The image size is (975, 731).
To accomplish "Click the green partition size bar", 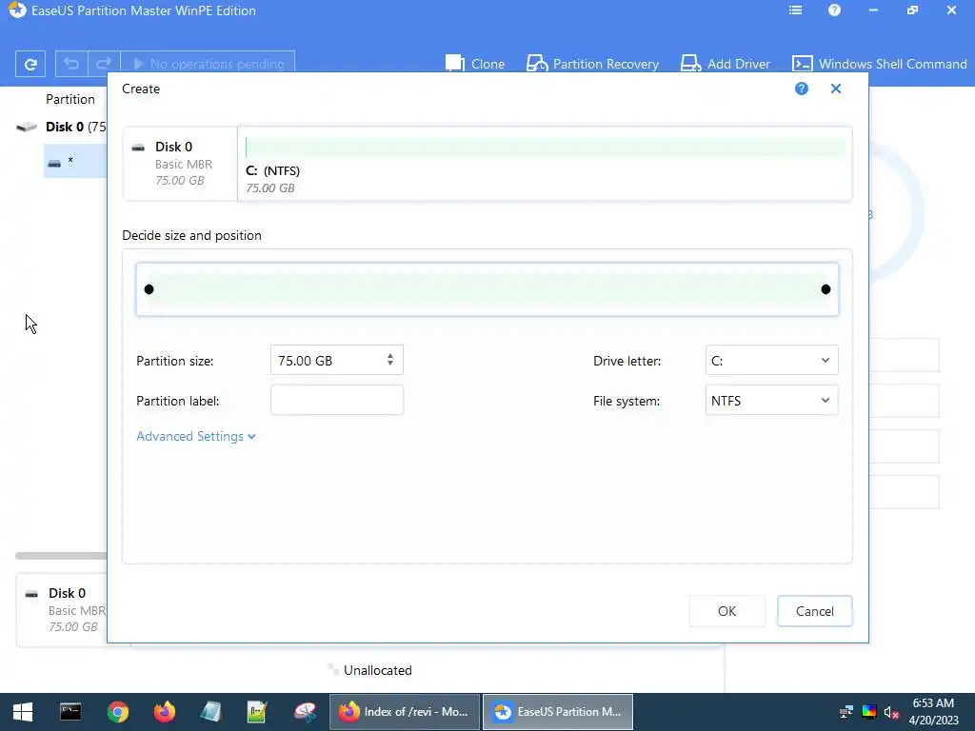I will point(487,289).
